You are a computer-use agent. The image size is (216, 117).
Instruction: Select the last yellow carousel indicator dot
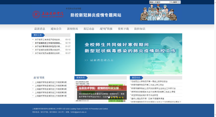click(122, 97)
